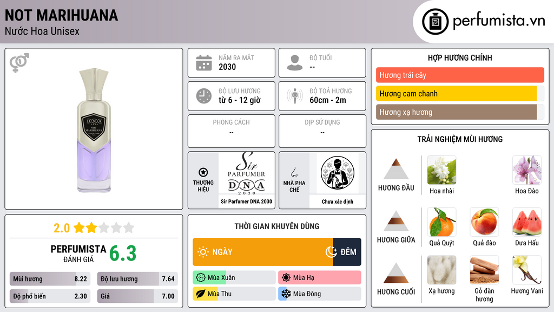Click the Not Marihuana perfume bottle image

pyautogui.click(x=94, y=130)
